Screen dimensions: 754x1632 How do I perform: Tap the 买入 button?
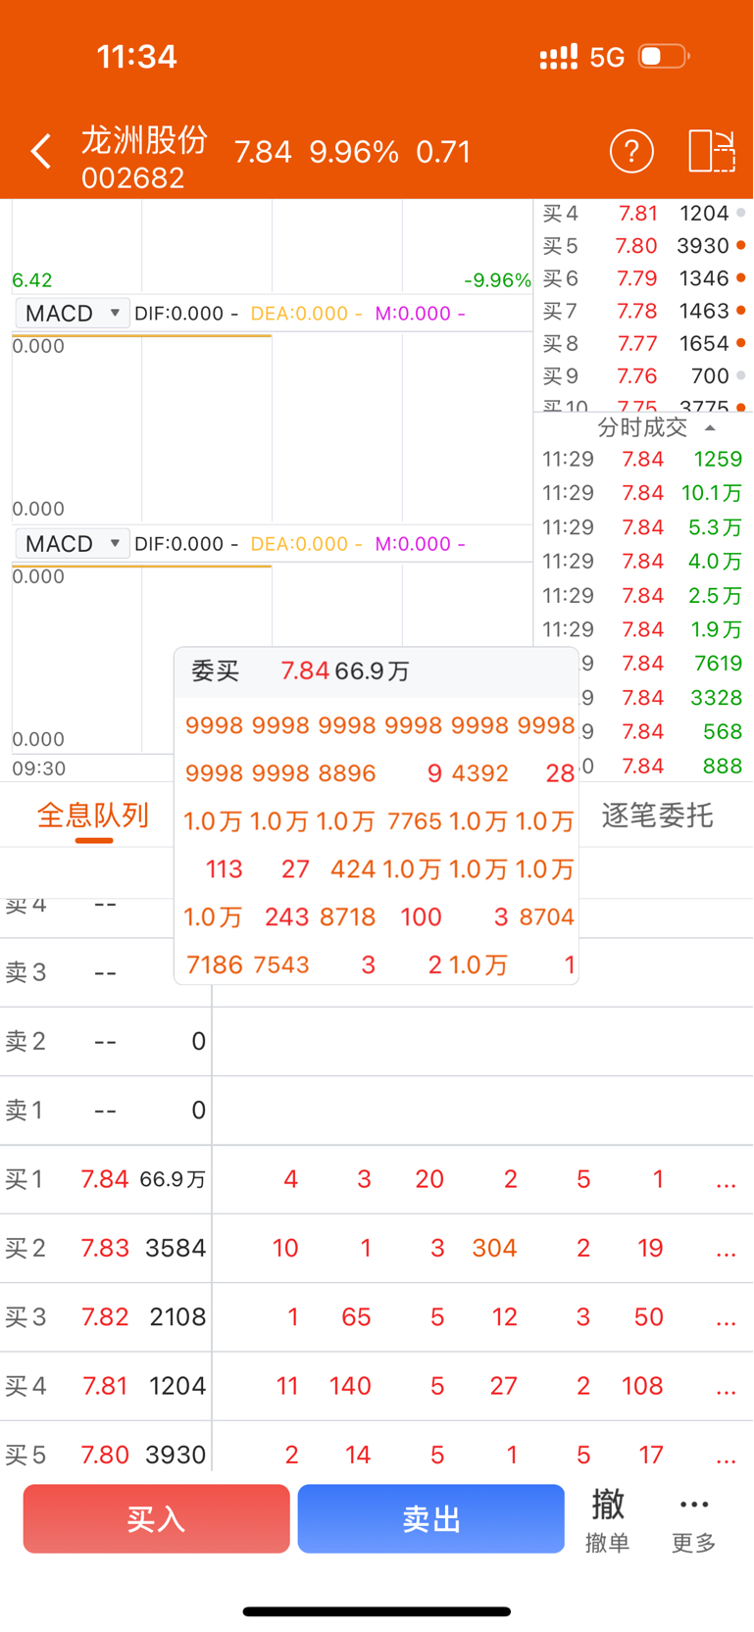click(x=157, y=1519)
